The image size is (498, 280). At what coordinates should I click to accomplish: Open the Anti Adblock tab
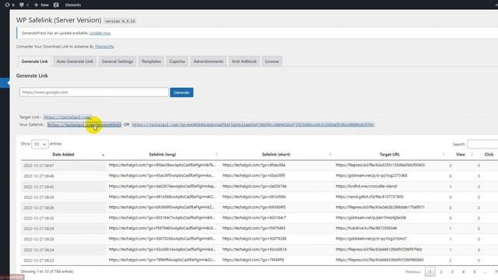pos(244,61)
